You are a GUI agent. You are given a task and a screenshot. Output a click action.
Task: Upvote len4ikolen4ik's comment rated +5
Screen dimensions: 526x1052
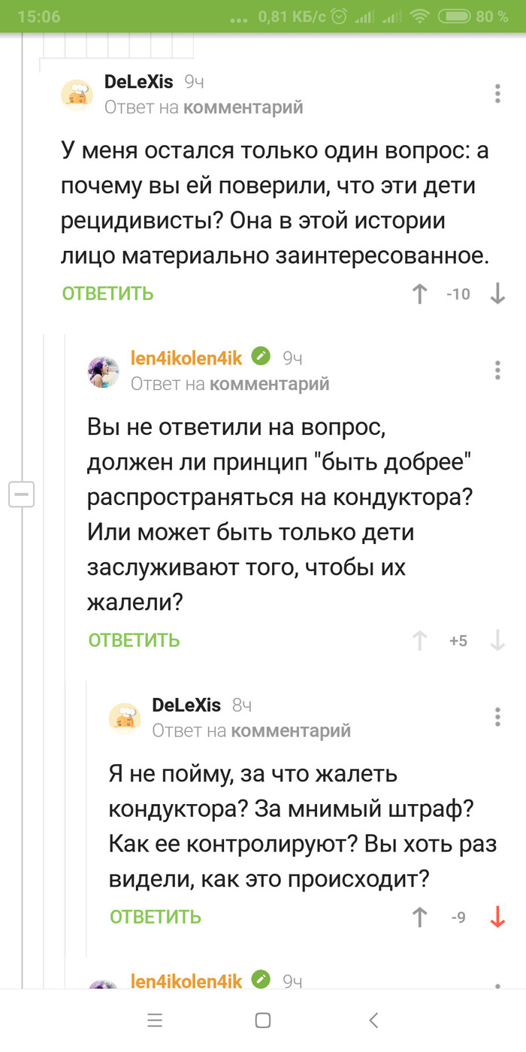pos(420,640)
